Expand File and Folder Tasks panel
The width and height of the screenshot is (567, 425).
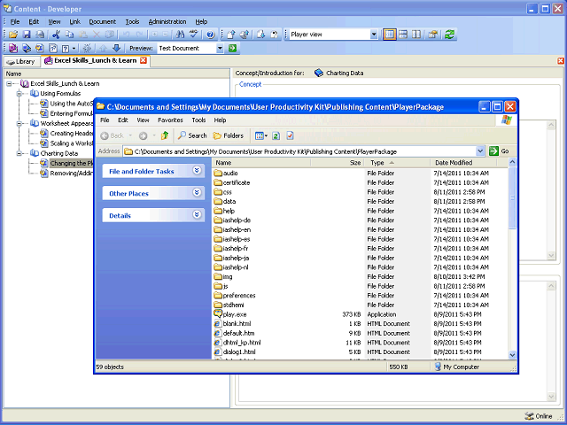click(197, 171)
